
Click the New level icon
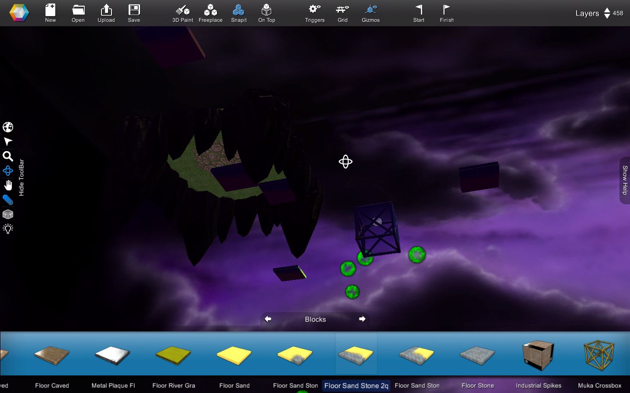point(50,13)
